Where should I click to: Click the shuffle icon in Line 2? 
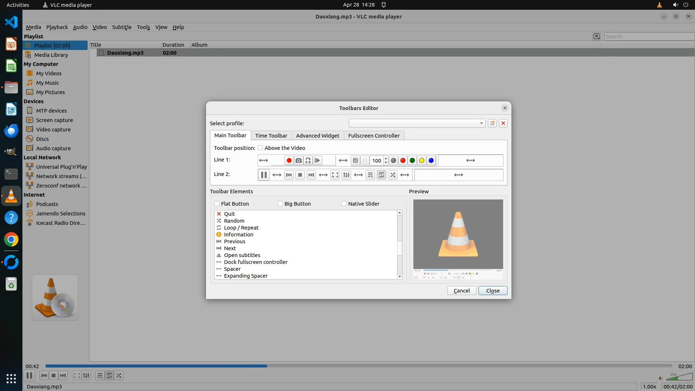pos(393,175)
